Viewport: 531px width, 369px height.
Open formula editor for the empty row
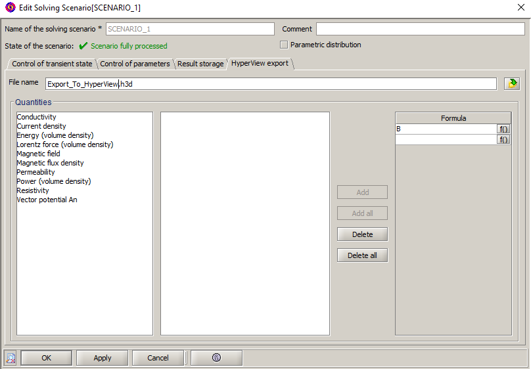(504, 139)
